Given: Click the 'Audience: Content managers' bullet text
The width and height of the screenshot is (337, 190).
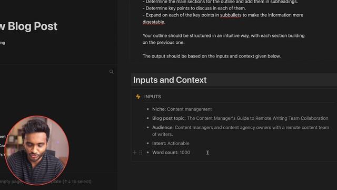Looking at the screenshot, I should tap(241, 131).
